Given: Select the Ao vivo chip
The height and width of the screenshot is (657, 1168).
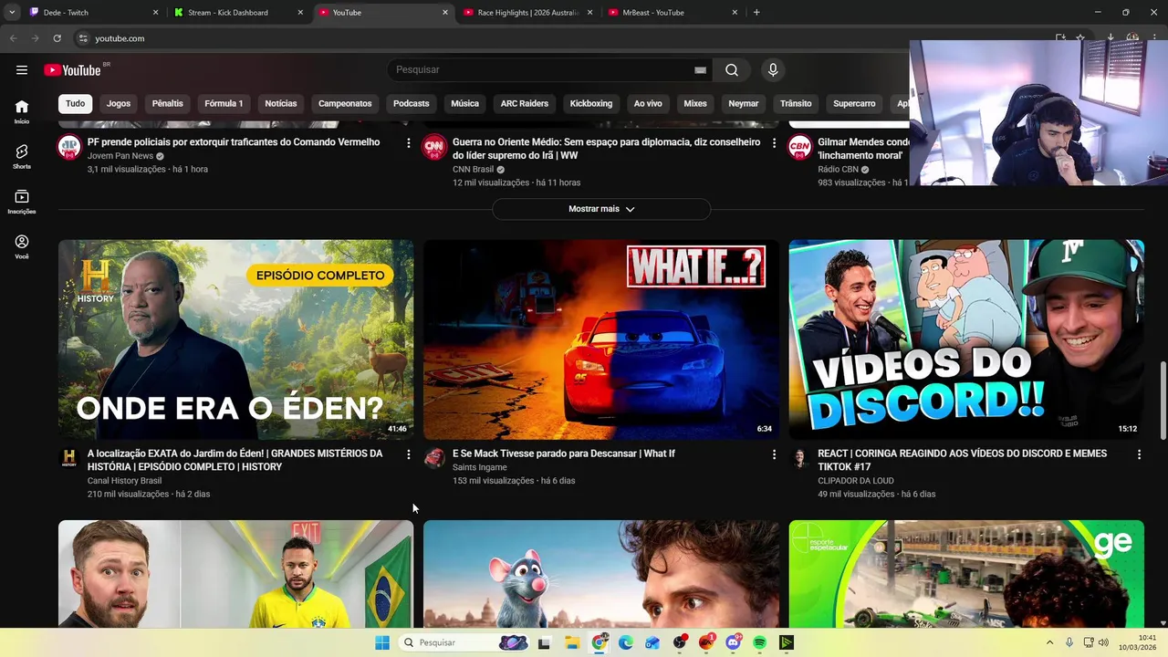Looking at the screenshot, I should coord(648,104).
